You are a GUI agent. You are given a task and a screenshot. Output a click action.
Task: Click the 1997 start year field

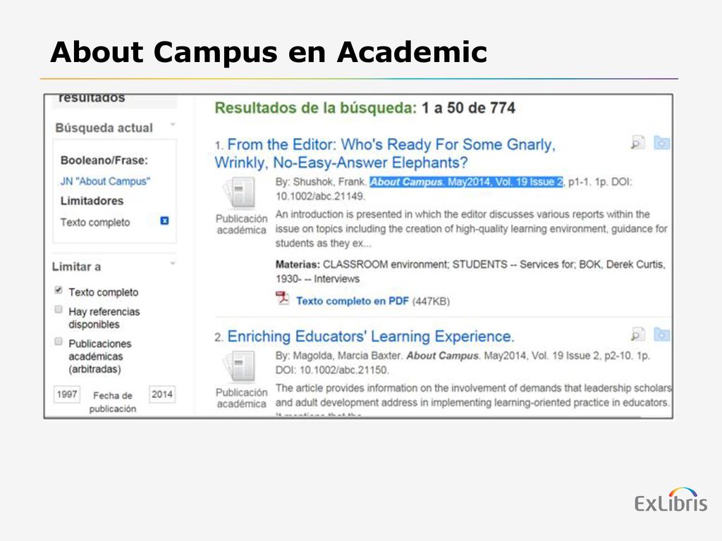(67, 394)
